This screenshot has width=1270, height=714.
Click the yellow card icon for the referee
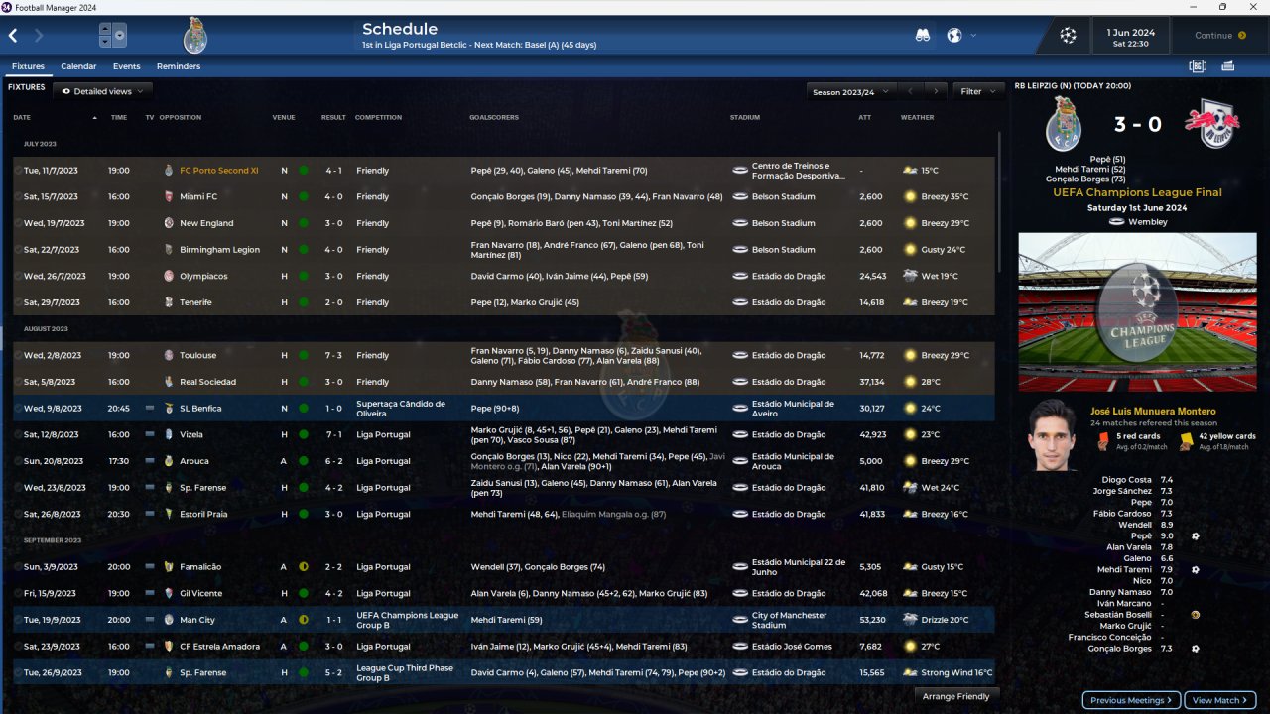pyautogui.click(x=1186, y=440)
